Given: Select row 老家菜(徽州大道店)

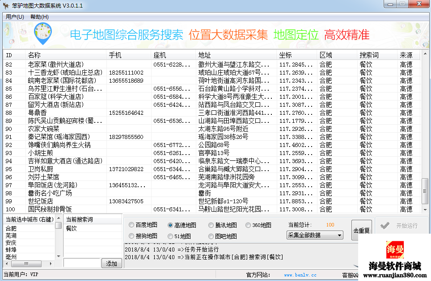Looking at the screenshot, I should click(x=211, y=64).
